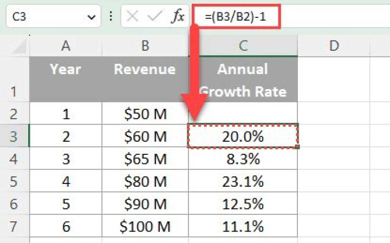Open the Name Box dropdown arrow
The height and width of the screenshot is (243, 390).
pyautogui.click(x=90, y=17)
